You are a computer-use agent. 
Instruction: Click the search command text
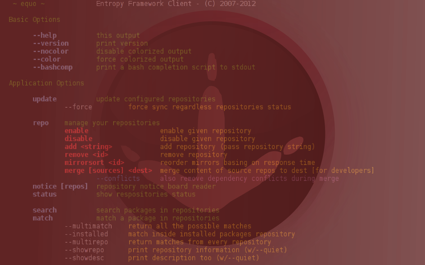(x=44, y=210)
